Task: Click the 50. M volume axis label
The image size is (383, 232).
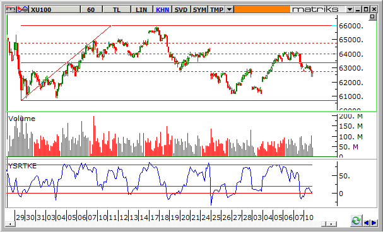Action: (x=348, y=147)
